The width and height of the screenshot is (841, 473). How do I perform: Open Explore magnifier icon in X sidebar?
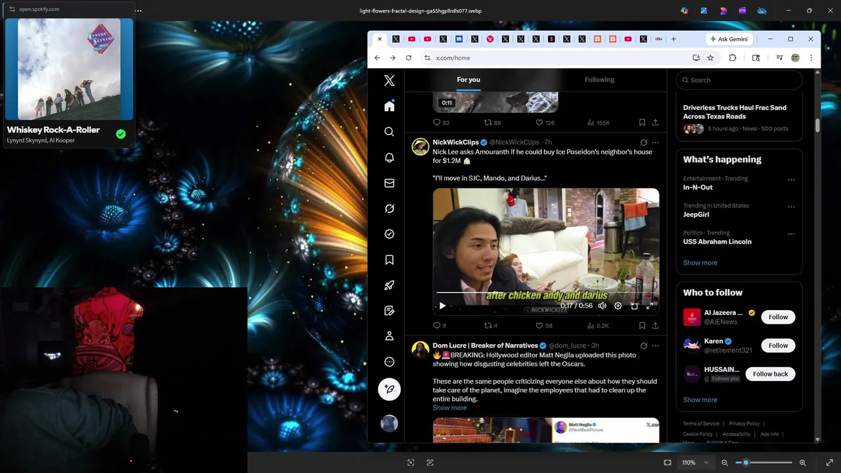[x=390, y=131]
